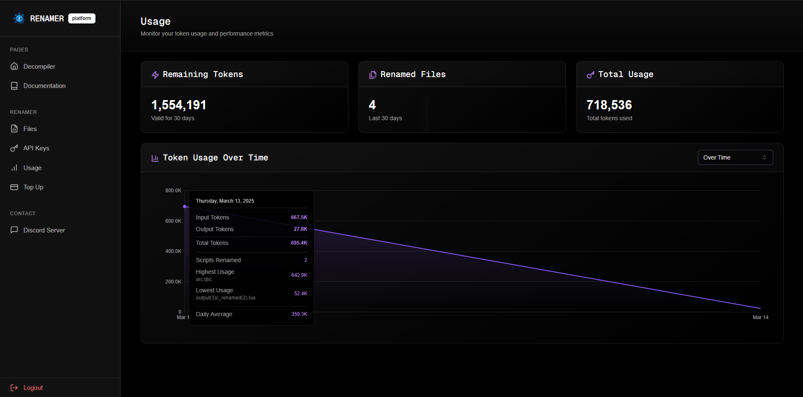Click the Renamer logo icon
This screenshot has height=397, width=803.
(19, 18)
